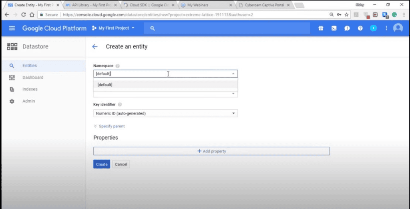The width and height of the screenshot is (410, 209).
Task: Activate the Cloud Shell icon
Action: tap(334, 28)
